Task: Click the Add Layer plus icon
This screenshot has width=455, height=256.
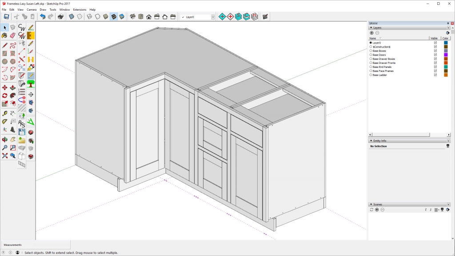Action: click(371, 32)
